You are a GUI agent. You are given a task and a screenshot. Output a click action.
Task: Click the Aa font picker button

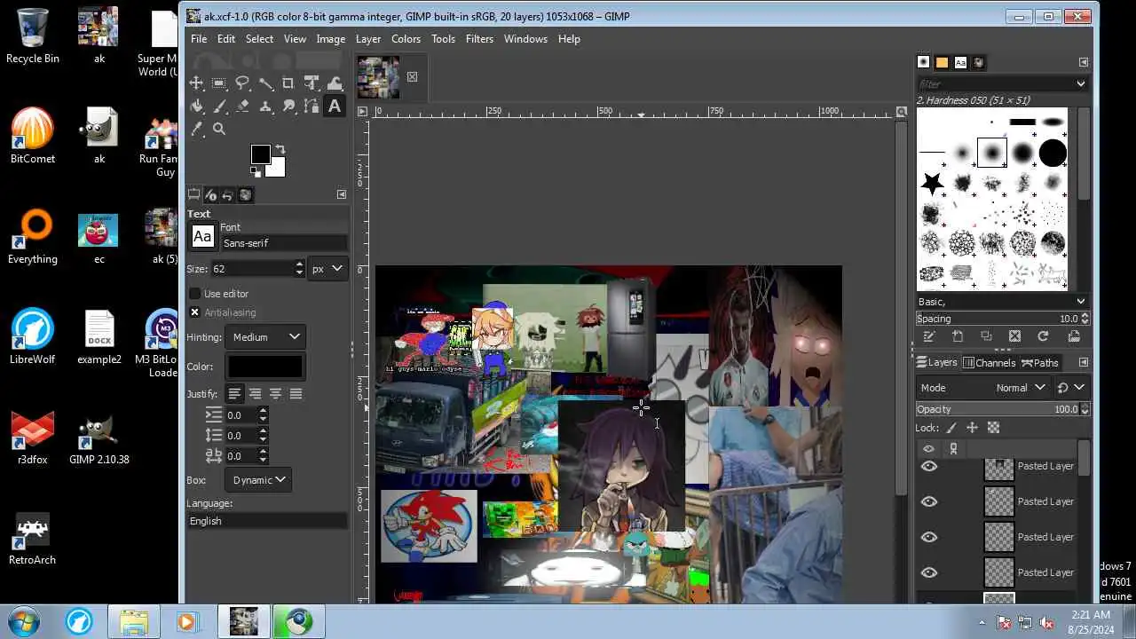click(202, 236)
